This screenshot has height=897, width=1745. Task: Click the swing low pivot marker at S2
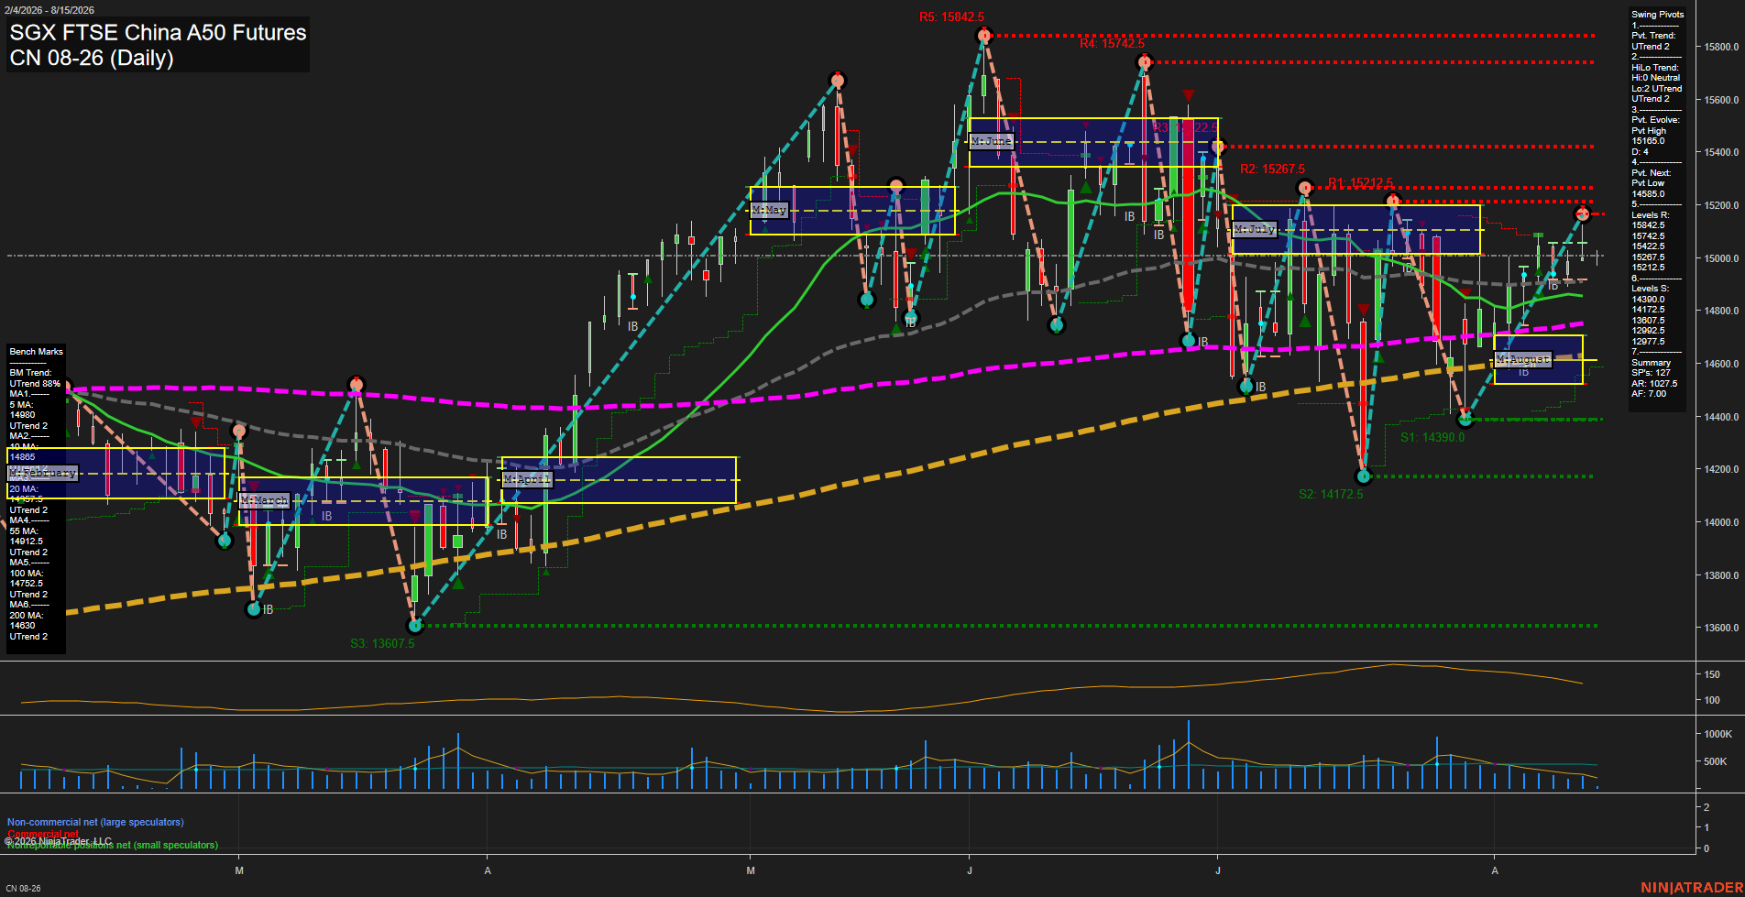coord(1364,476)
